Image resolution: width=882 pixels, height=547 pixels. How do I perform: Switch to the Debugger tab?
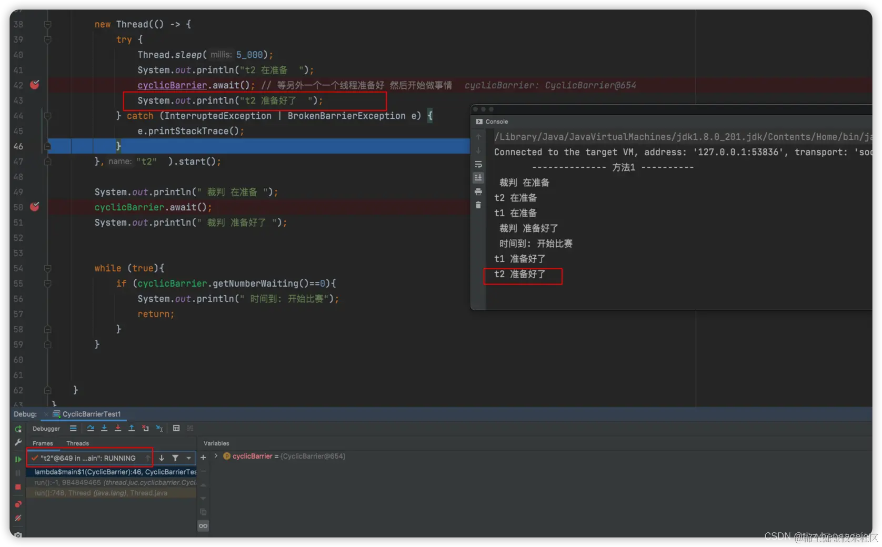pyautogui.click(x=46, y=429)
